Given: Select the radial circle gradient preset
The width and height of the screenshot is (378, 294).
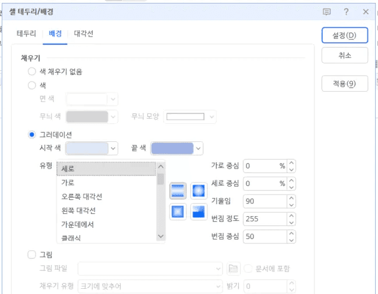Looking at the screenshot, I should pos(199,191).
